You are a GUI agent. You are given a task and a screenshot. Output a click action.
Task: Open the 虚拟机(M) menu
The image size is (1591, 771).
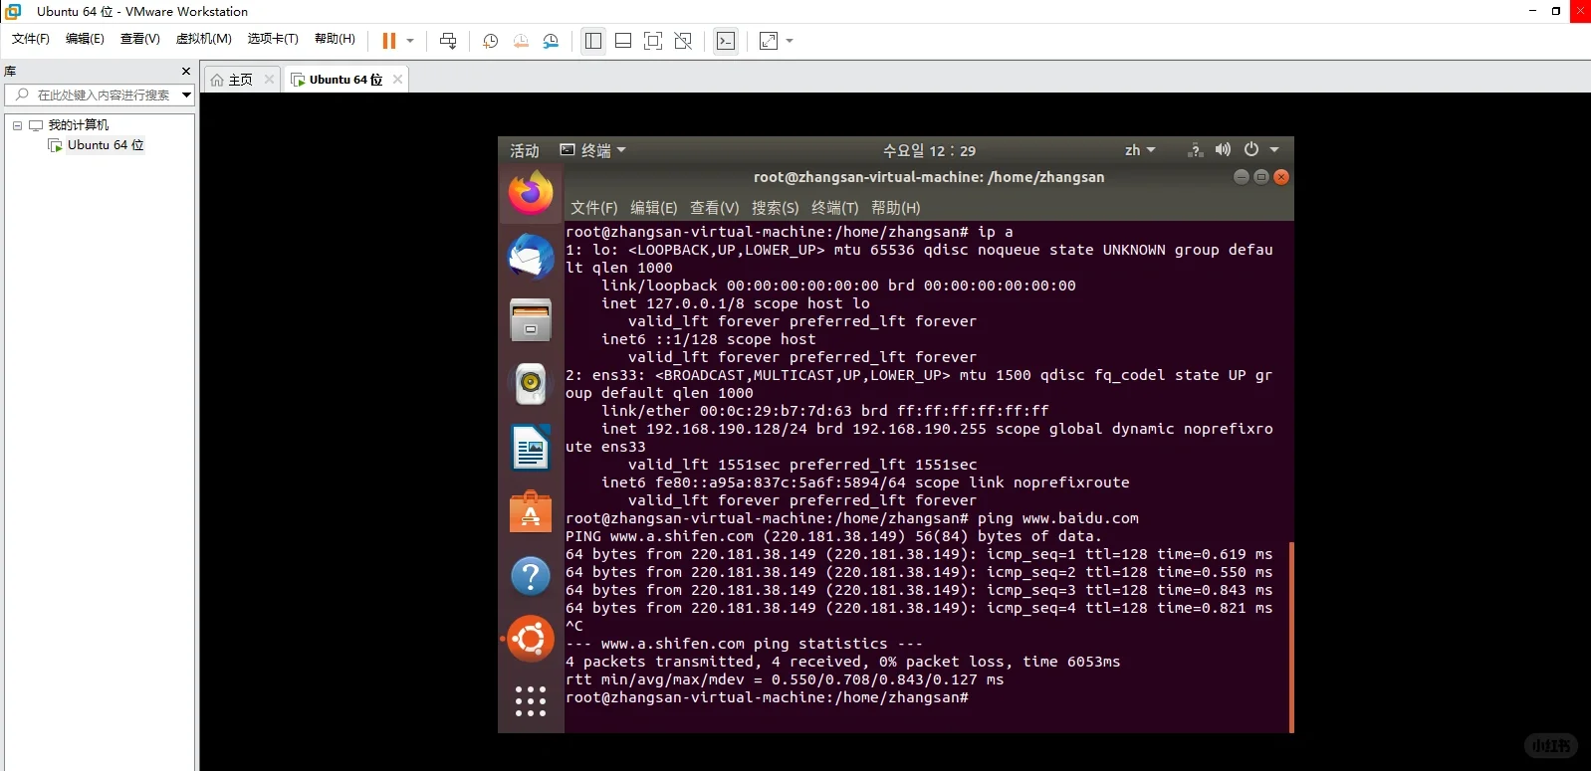(204, 39)
